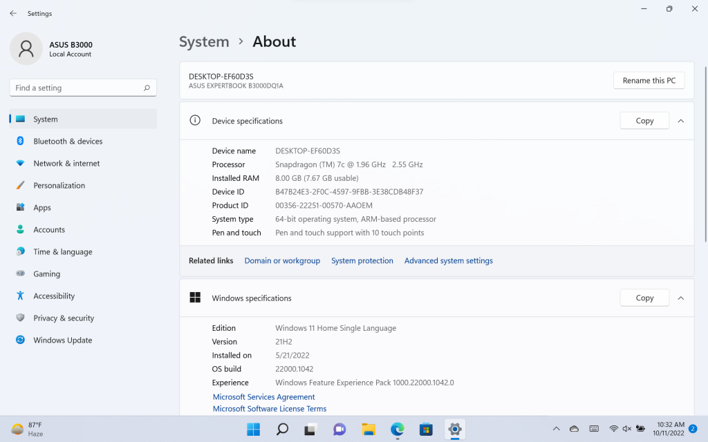
Task: Copy the Windows specifications
Action: [644, 298]
